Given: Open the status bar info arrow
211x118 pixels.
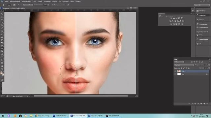Looking at the screenshot, I should point(28,96).
